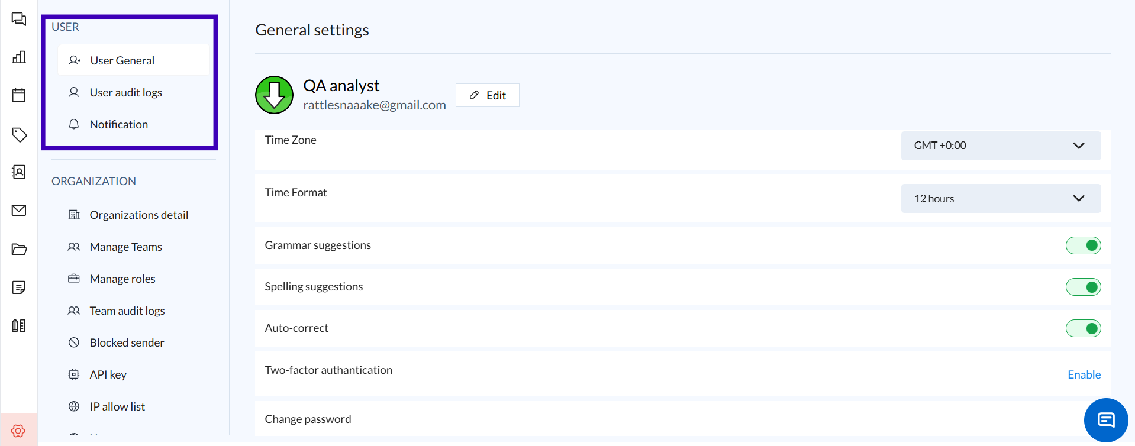Turn off Grammar suggestions toggle
This screenshot has width=1135, height=446.
tap(1083, 245)
